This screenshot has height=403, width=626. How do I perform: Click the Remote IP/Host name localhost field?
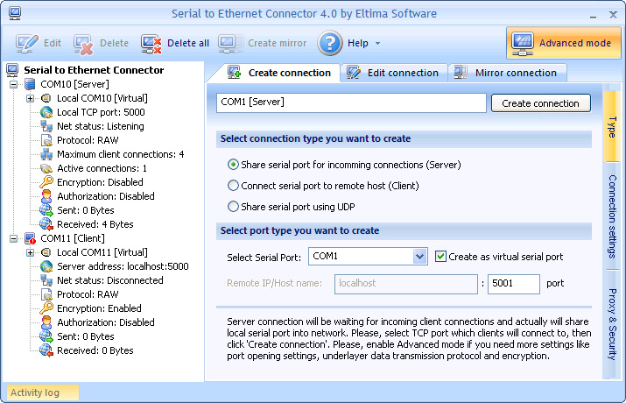tap(406, 284)
